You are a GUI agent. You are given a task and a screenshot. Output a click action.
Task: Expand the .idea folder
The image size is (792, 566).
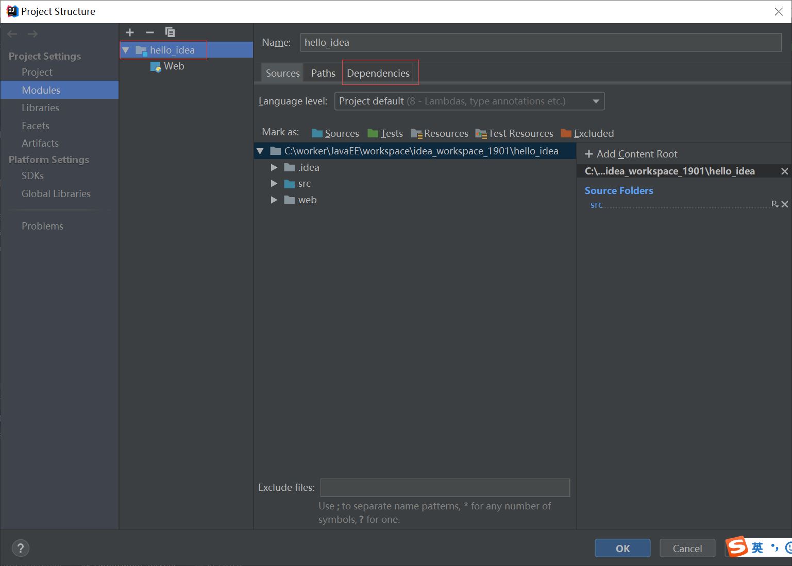pos(274,167)
